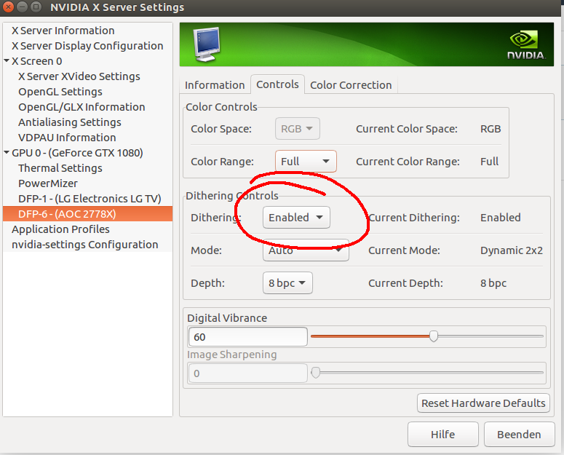The image size is (564, 455).
Task: Switch to the Color Correction tab
Action: pos(351,85)
